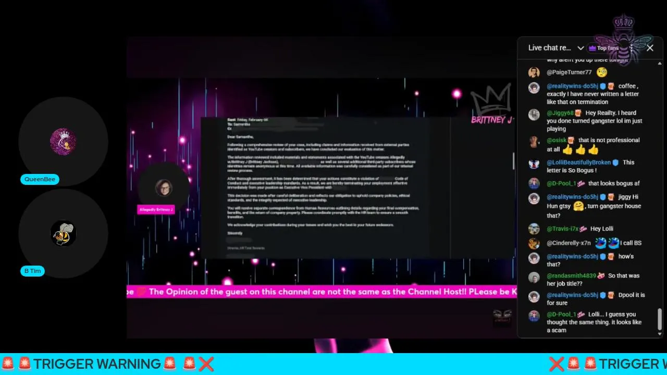The image size is (667, 375).
Task: Click the shield badge beside @LolliBeautifullyBroken
Action: [615, 162]
